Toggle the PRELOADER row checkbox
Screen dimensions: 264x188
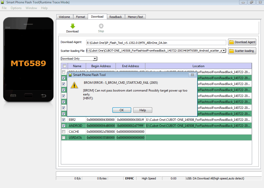(63, 72)
